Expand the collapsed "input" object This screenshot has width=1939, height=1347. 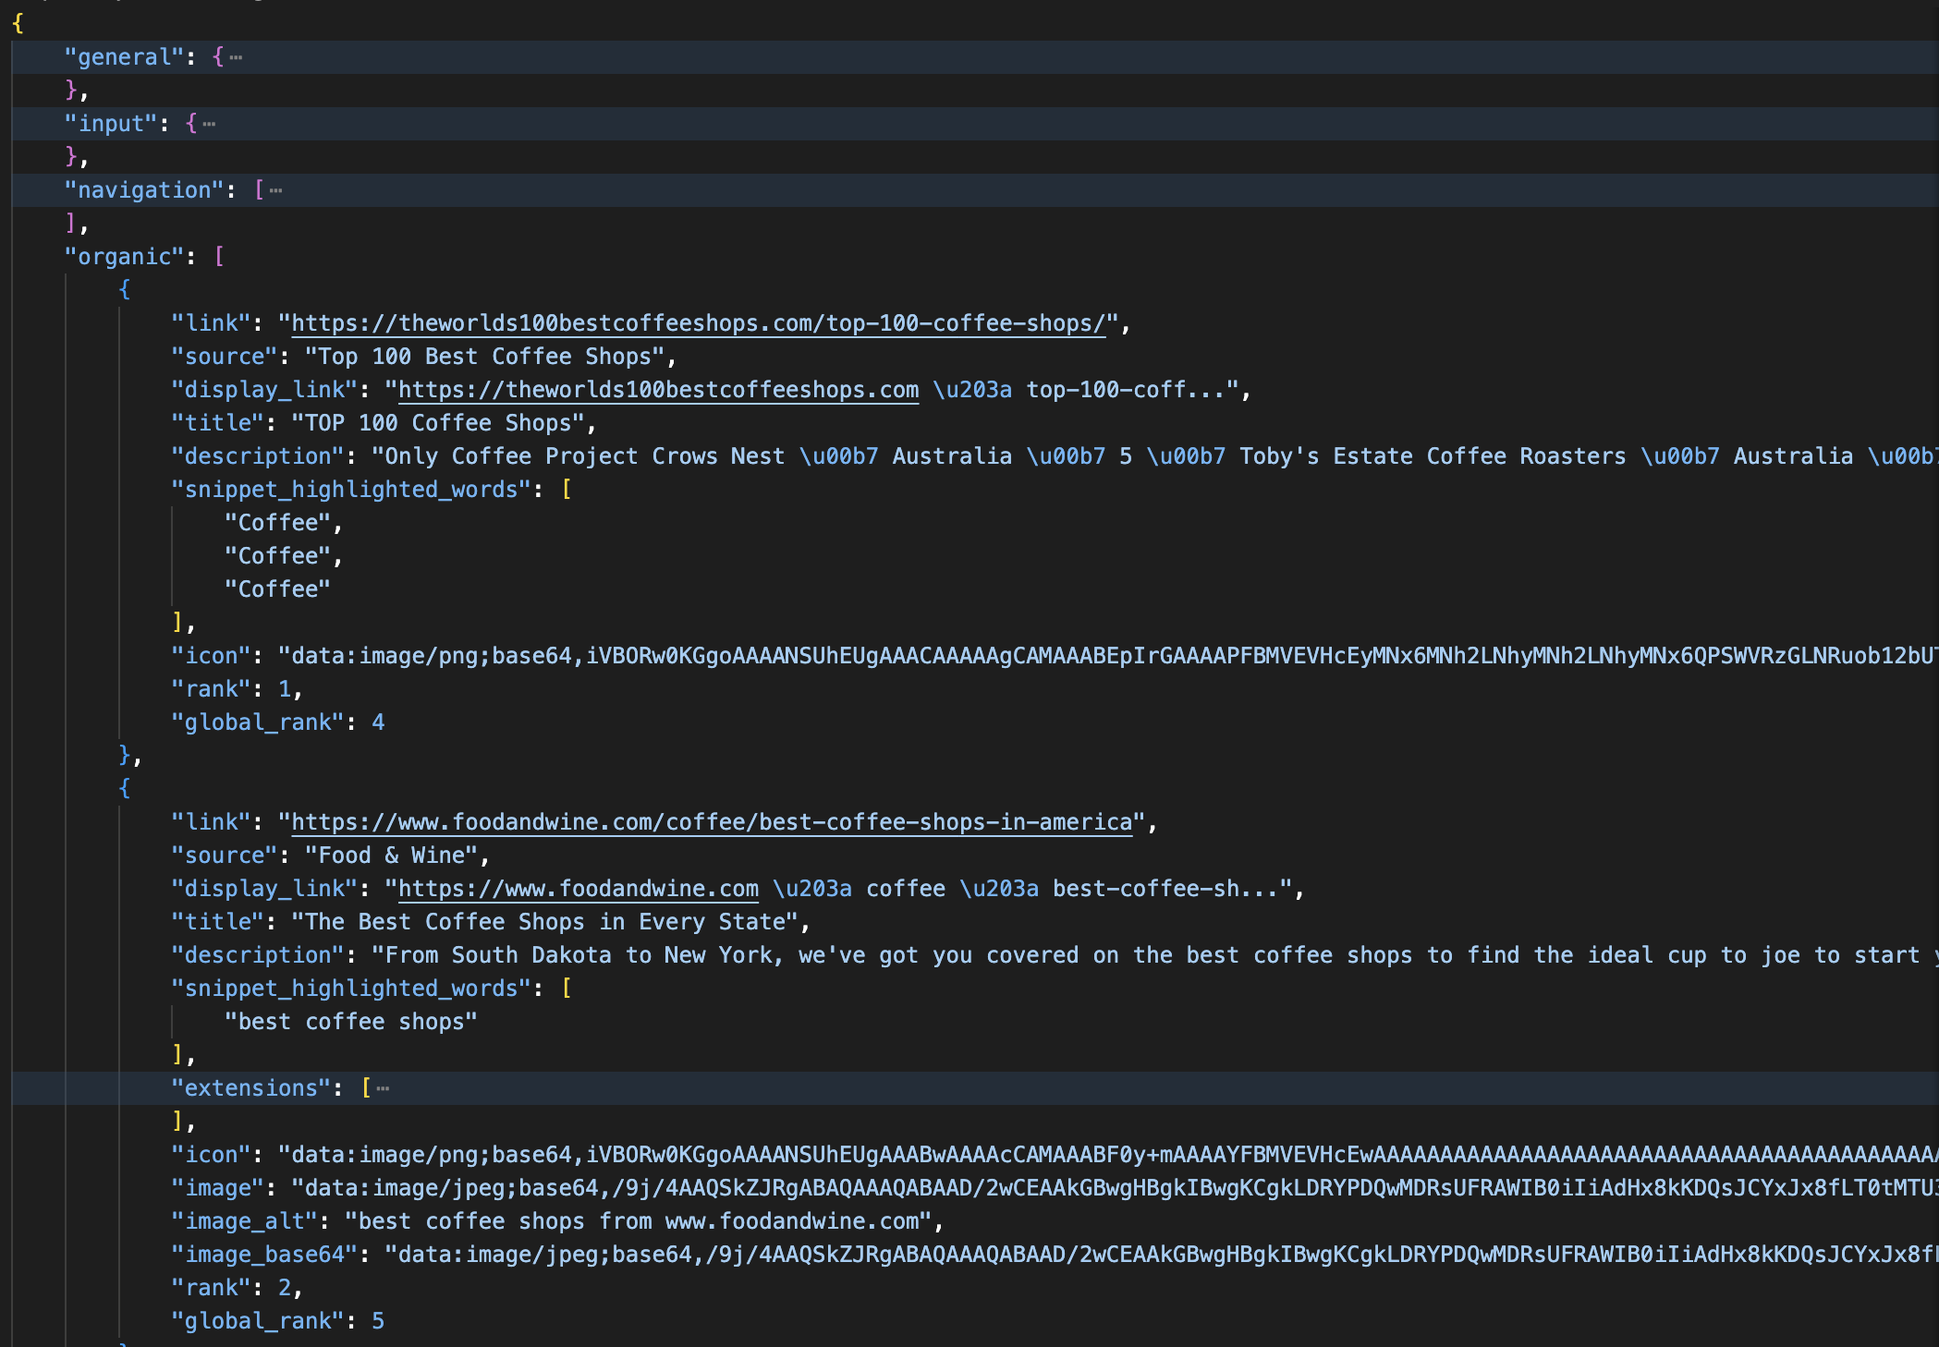[x=208, y=123]
